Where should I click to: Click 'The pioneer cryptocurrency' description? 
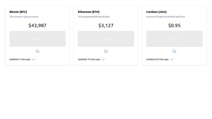click(x=24, y=17)
